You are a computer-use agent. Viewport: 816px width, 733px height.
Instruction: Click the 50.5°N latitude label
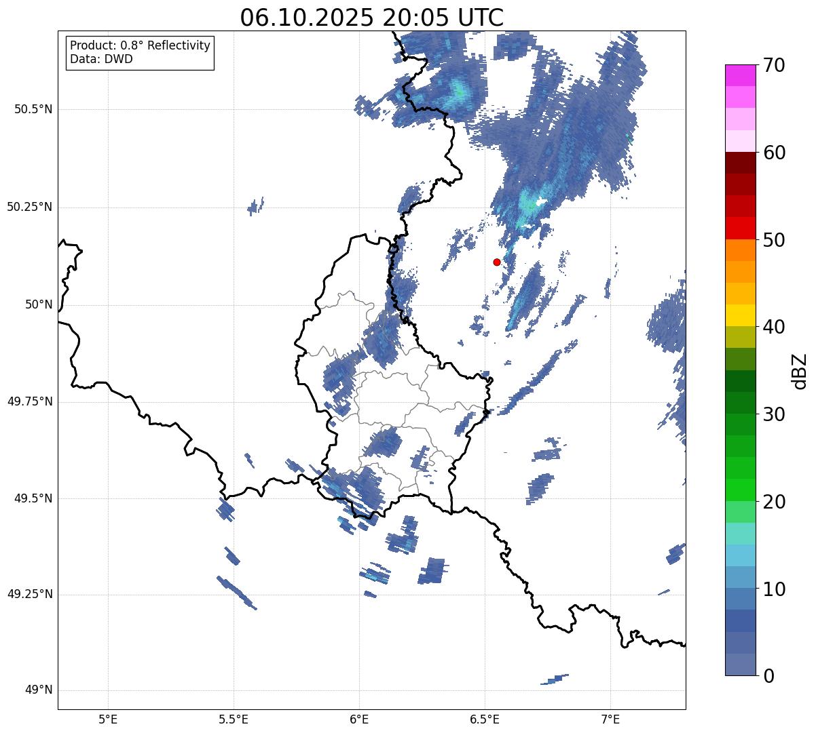(33, 109)
